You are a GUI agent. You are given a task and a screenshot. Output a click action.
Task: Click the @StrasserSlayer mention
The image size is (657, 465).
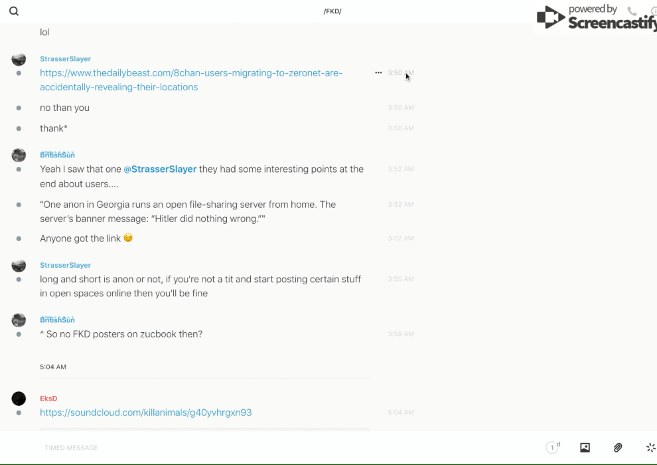160,169
